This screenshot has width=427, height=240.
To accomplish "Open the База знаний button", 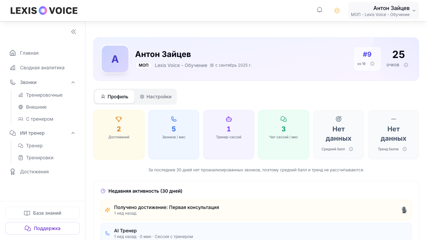I will click(x=42, y=213).
